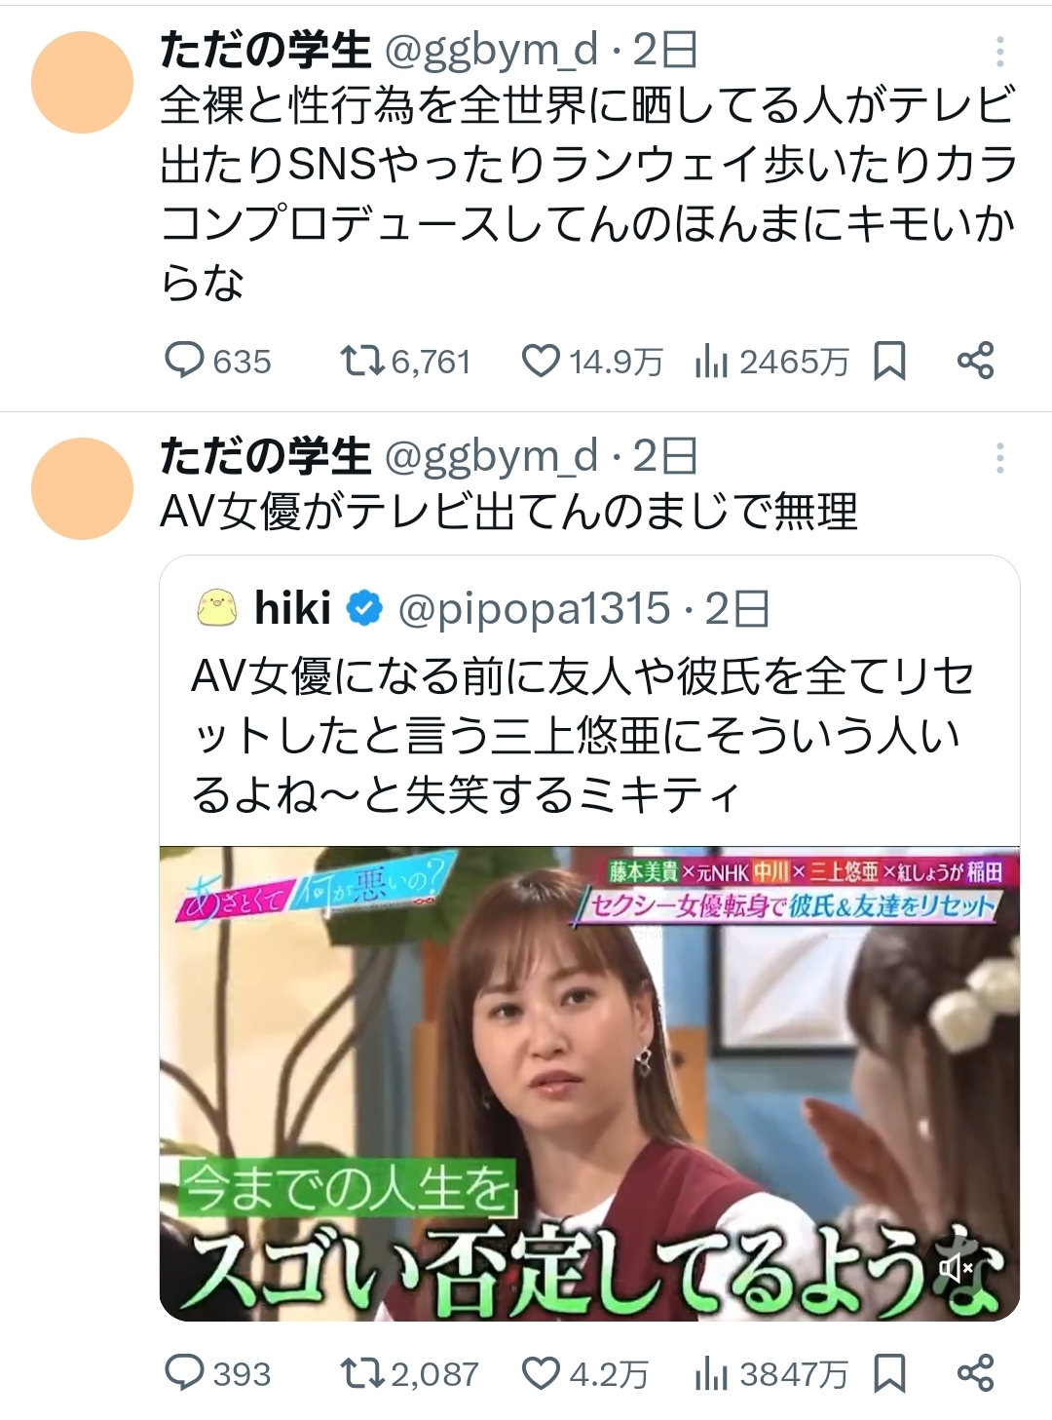Open more options menu on first tweet
Viewport: 1052px width, 1420px height.
[x=999, y=52]
